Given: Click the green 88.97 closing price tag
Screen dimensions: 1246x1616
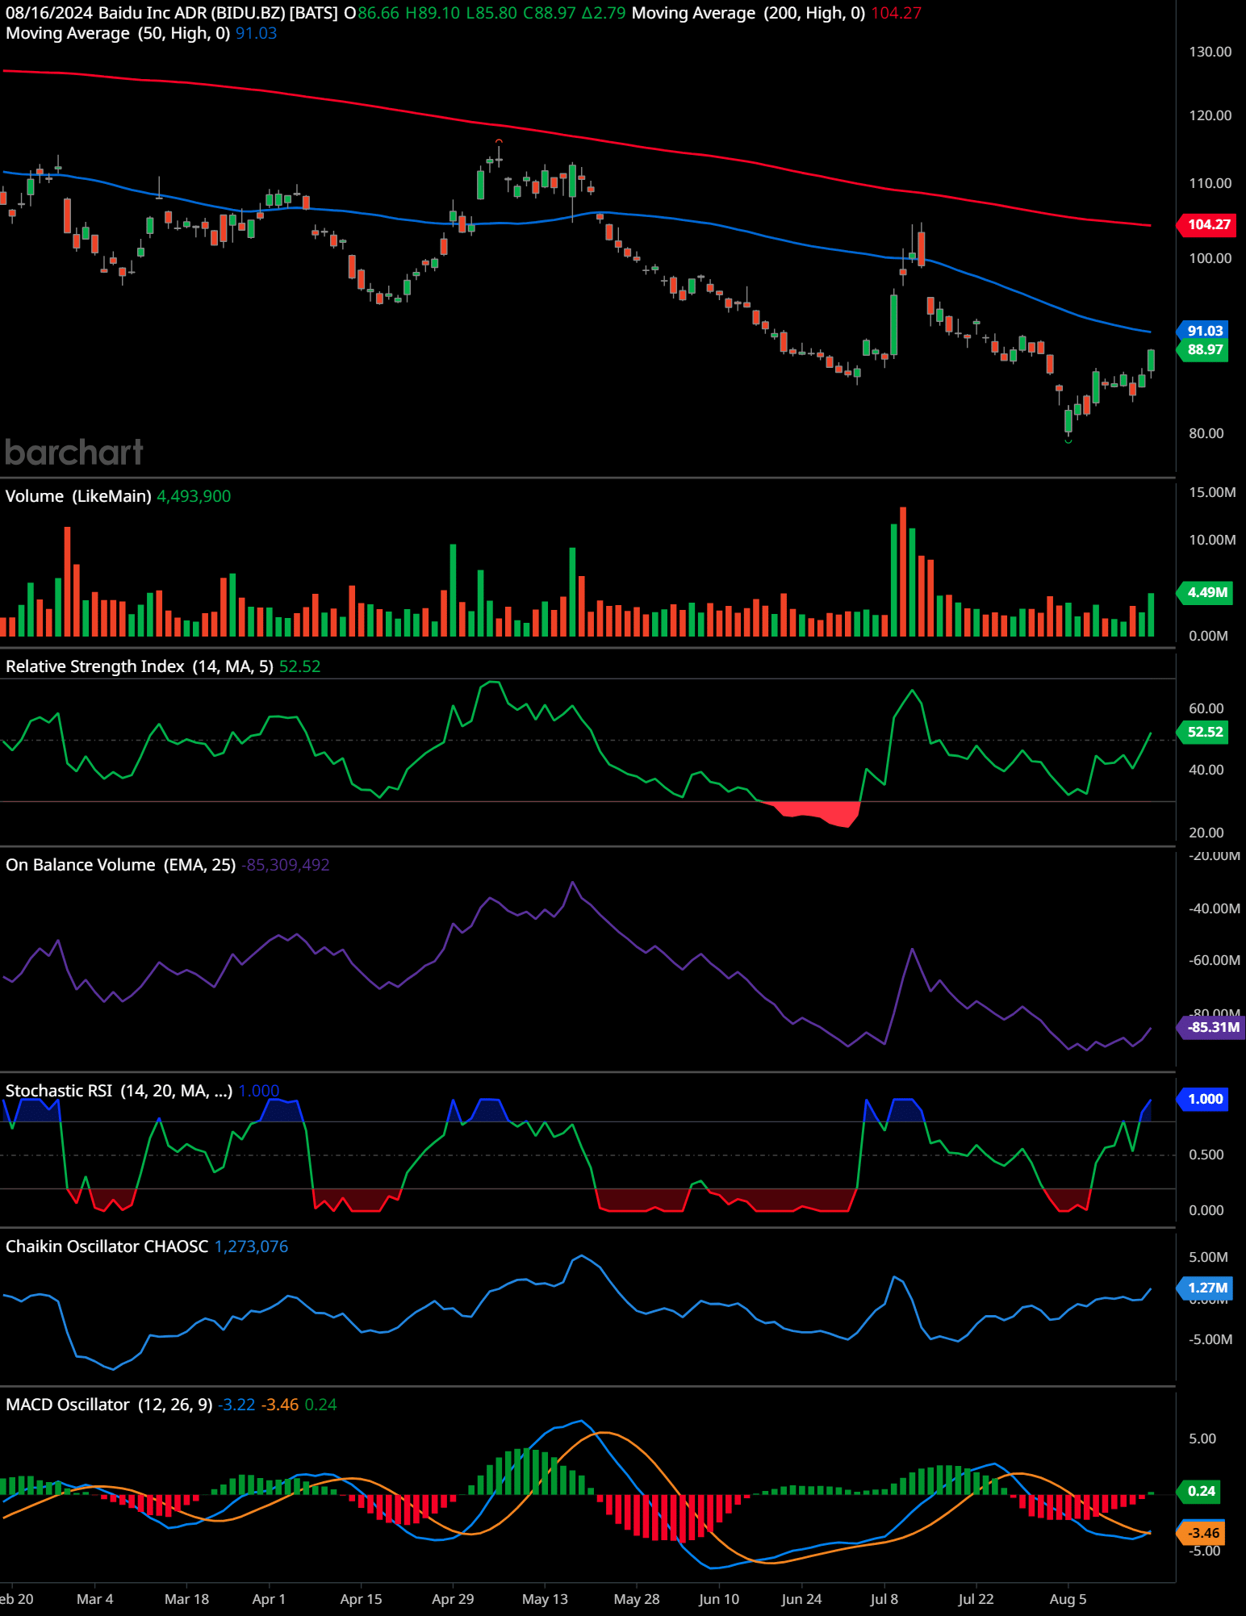Looking at the screenshot, I should pos(1202,349).
